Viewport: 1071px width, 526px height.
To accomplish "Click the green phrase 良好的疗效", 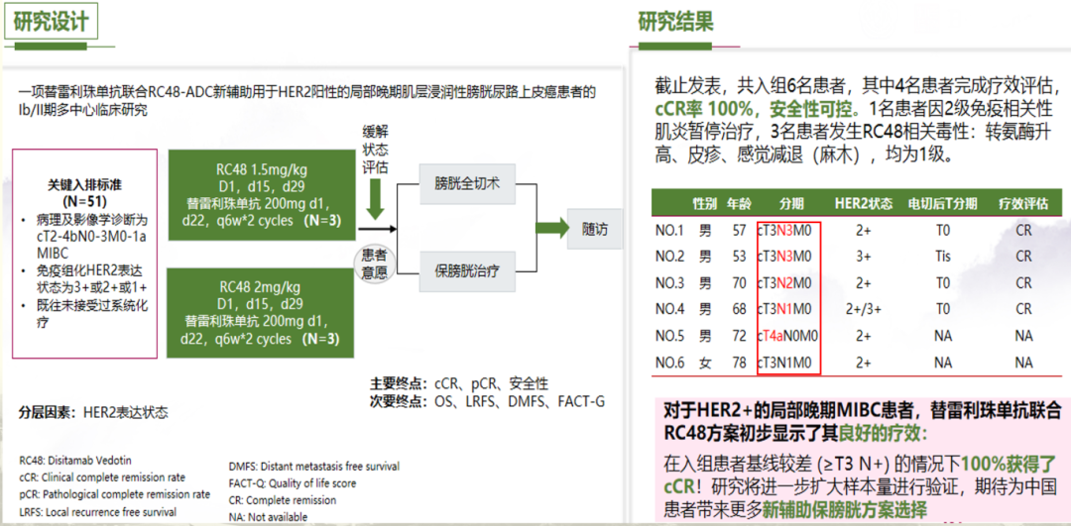I will (878, 434).
